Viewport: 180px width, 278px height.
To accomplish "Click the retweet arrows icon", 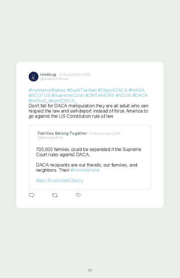I will [x=55, y=195].
